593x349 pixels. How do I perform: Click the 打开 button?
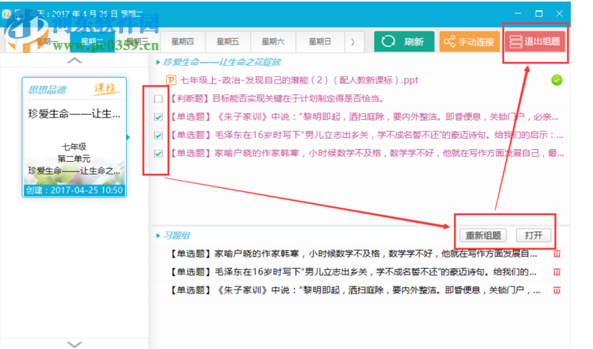[533, 236]
